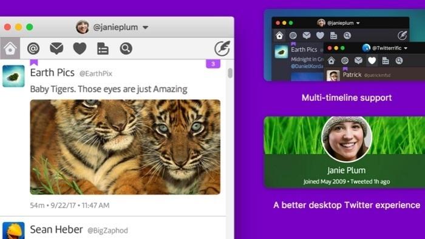This screenshot has height=239, width=425.
Task: Click Earth Pics avatar in dark window
Action: pos(281,52)
